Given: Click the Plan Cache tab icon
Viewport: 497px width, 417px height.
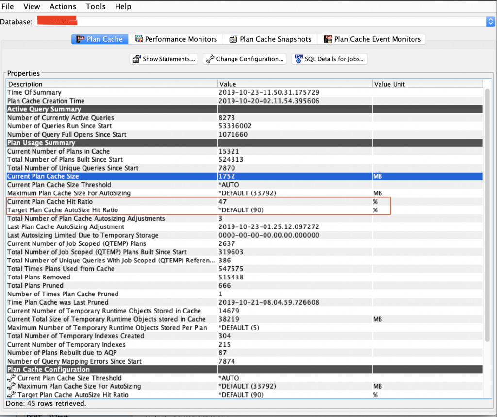Looking at the screenshot, I should (80, 39).
